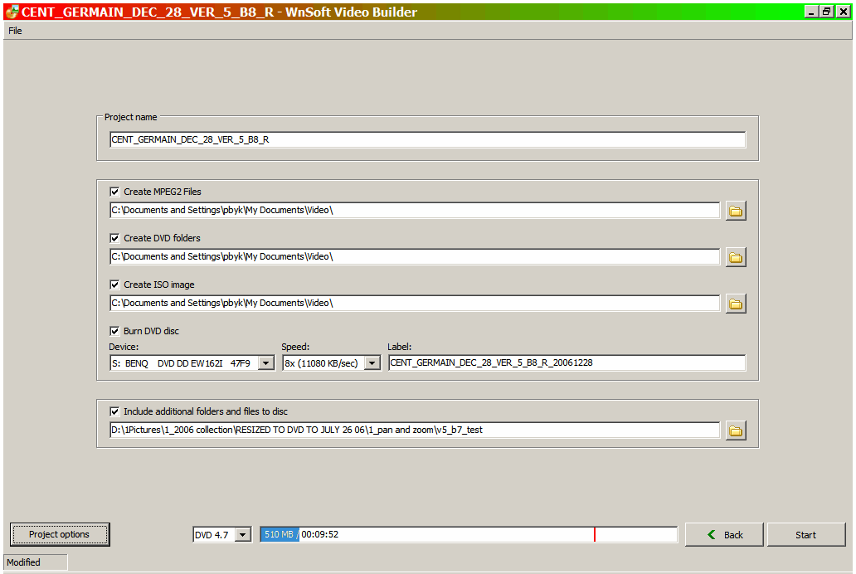The height and width of the screenshot is (574, 856).
Task: Minimize the Video Builder window
Action: [x=812, y=12]
